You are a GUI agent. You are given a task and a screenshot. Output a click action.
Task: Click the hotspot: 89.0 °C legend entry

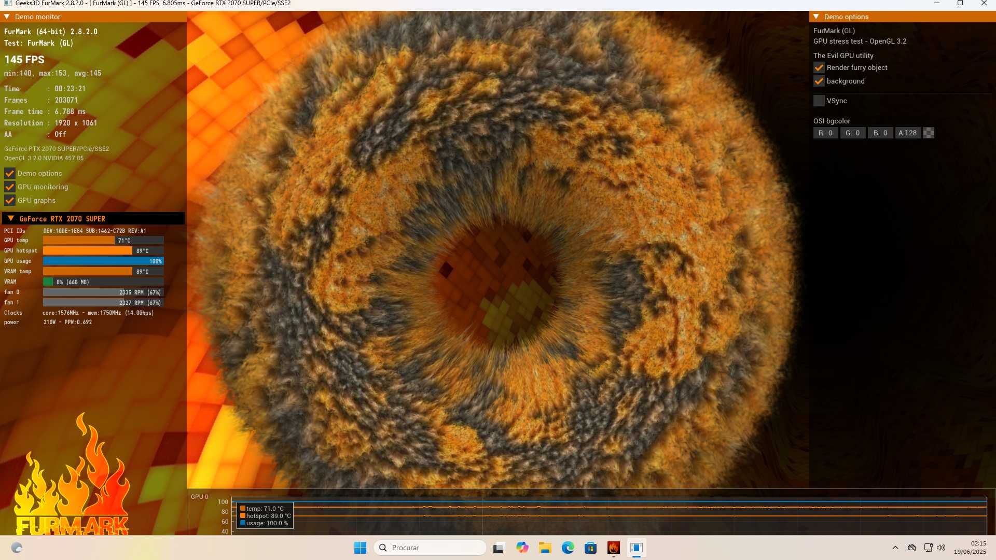(x=265, y=516)
